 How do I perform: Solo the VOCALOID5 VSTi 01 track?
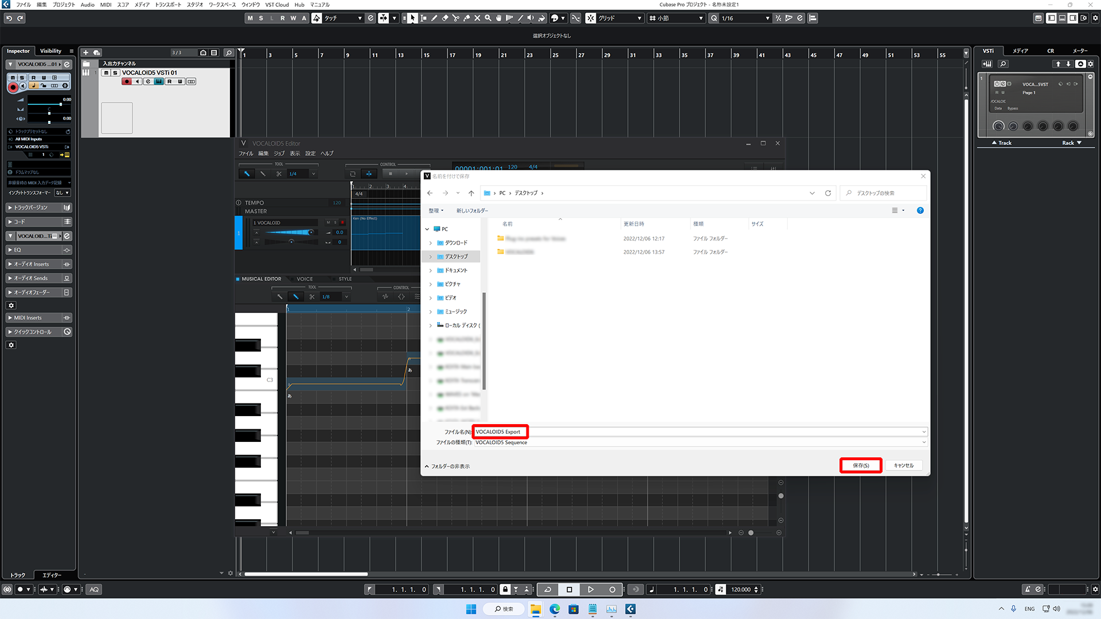tap(115, 73)
